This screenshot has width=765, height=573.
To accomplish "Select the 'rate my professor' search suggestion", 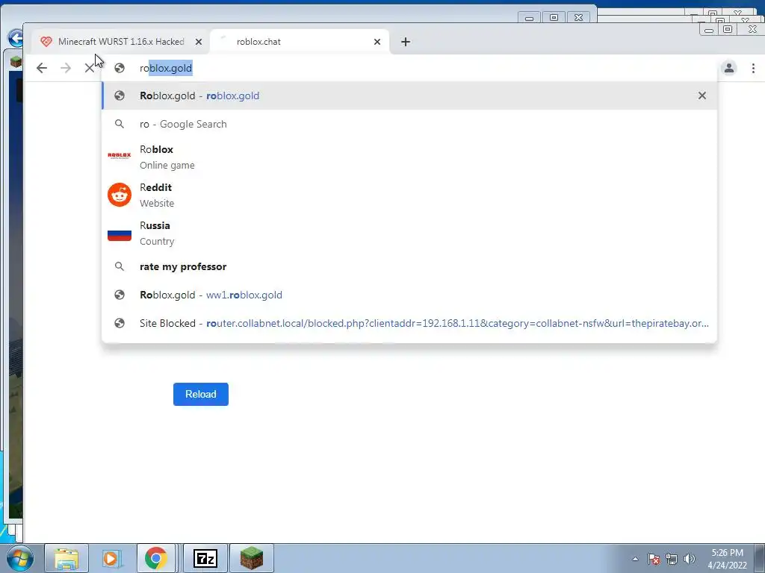I will pyautogui.click(x=409, y=266).
